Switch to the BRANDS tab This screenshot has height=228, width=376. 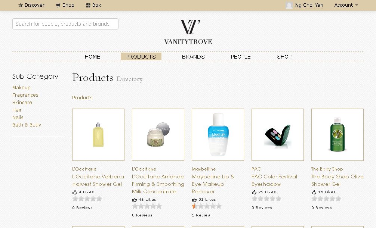pos(193,57)
